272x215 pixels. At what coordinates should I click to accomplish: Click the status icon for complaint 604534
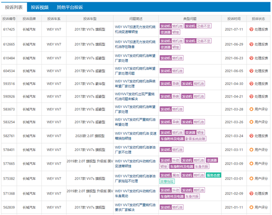coord(251,71)
